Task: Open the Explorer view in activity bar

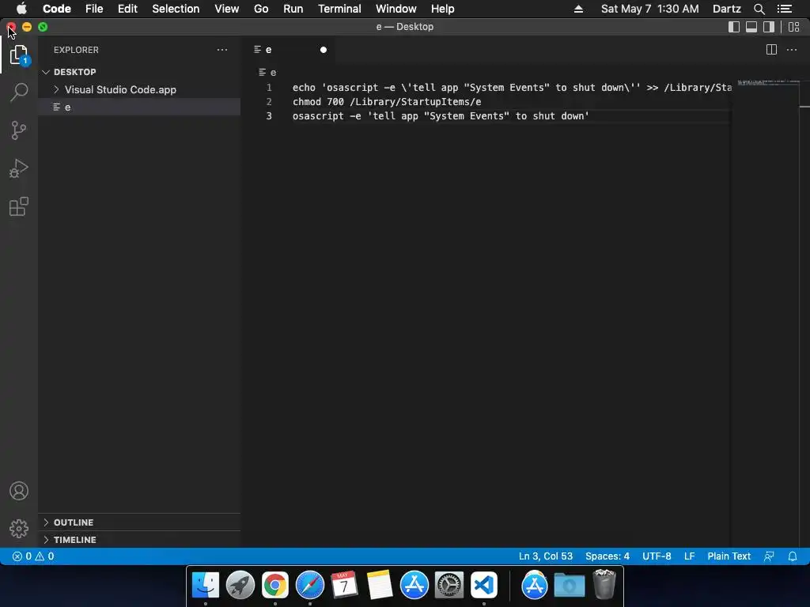Action: (19, 55)
